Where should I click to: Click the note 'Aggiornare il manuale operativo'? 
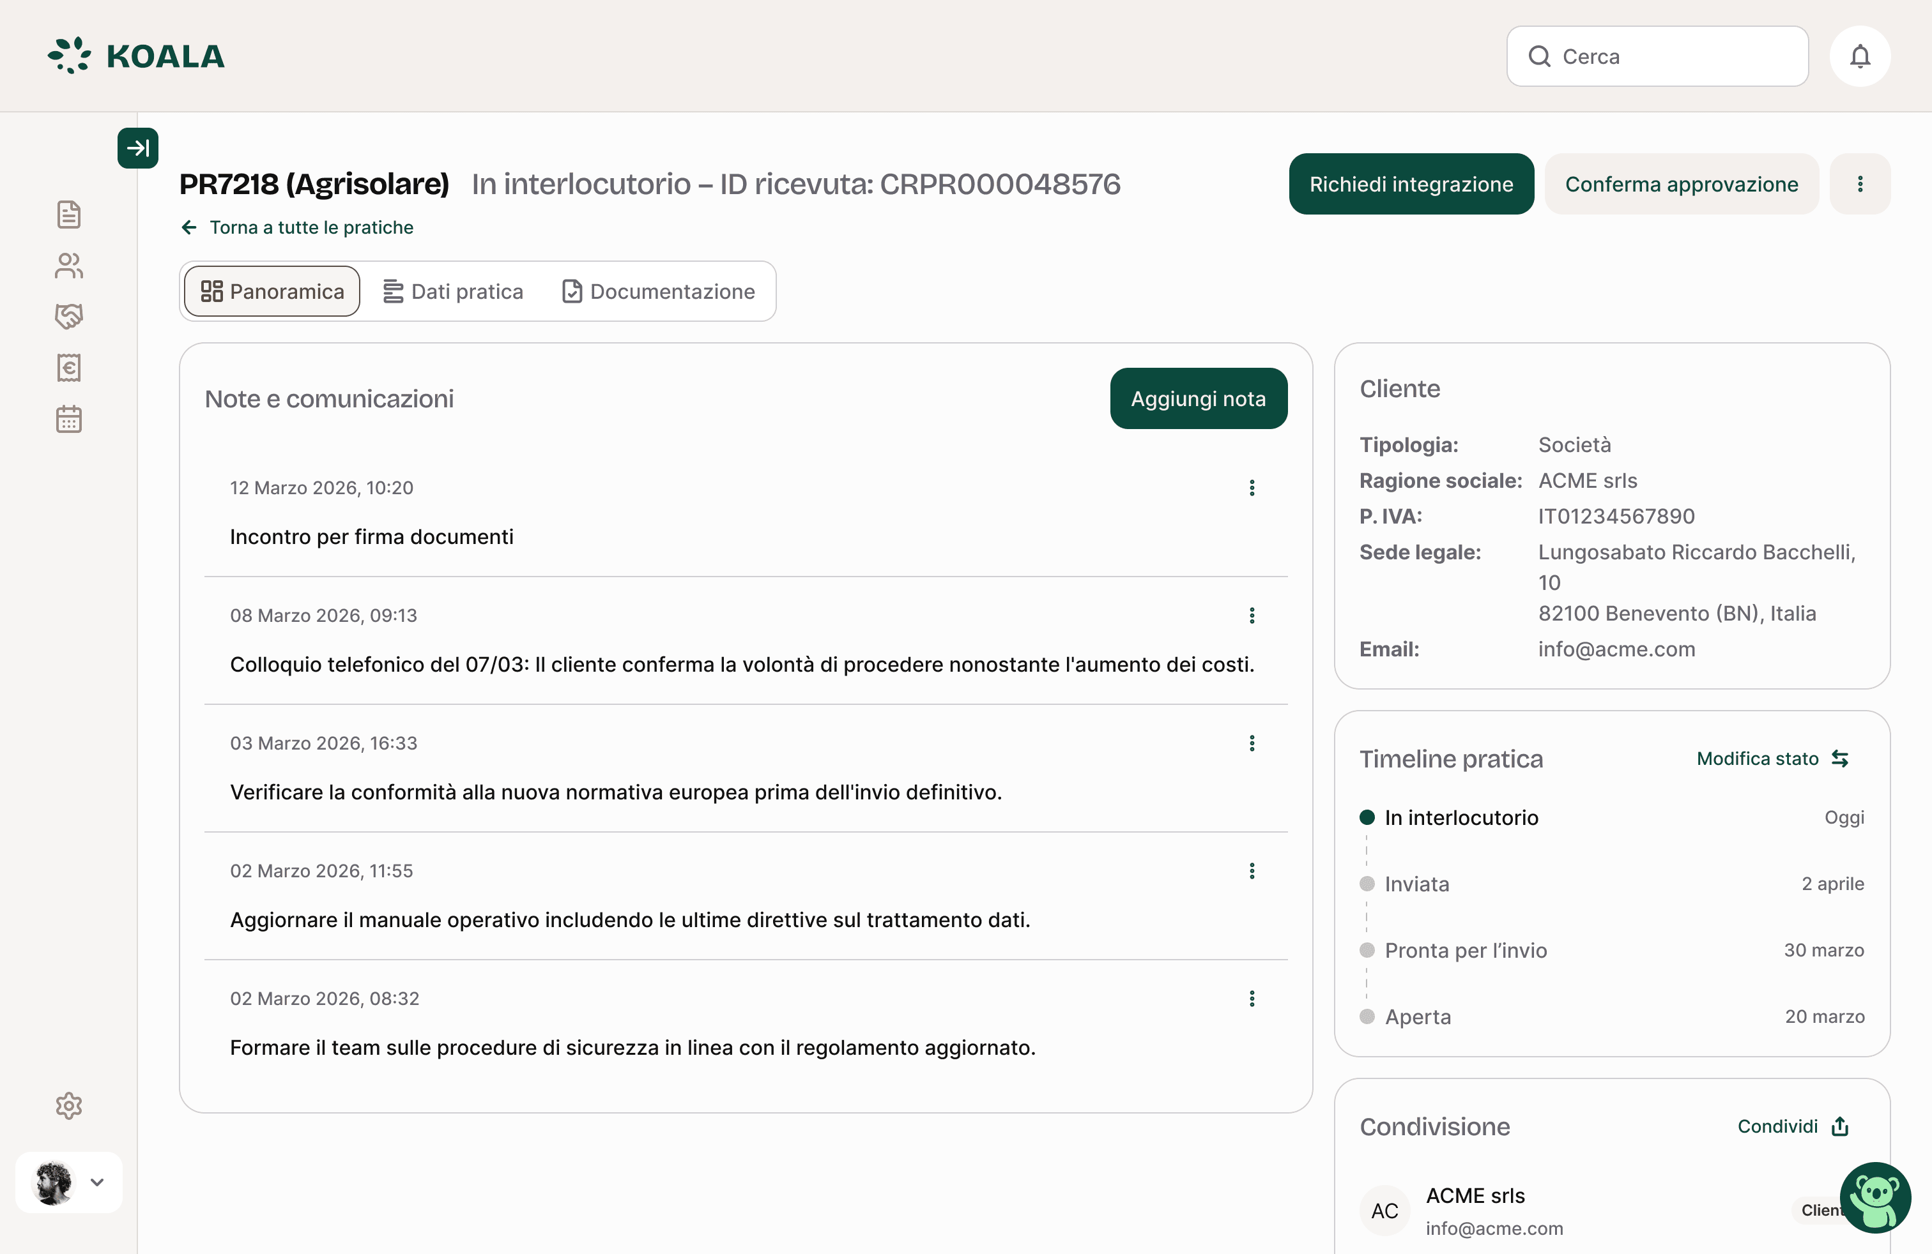629,920
